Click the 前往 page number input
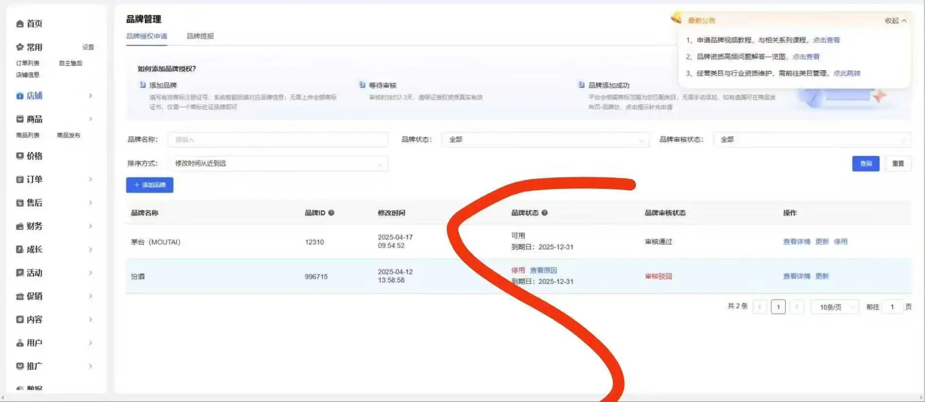The image size is (925, 402). tap(892, 307)
